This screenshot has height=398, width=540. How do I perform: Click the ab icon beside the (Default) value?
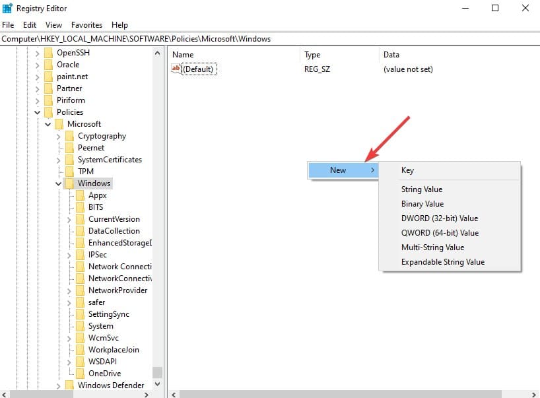[176, 69]
